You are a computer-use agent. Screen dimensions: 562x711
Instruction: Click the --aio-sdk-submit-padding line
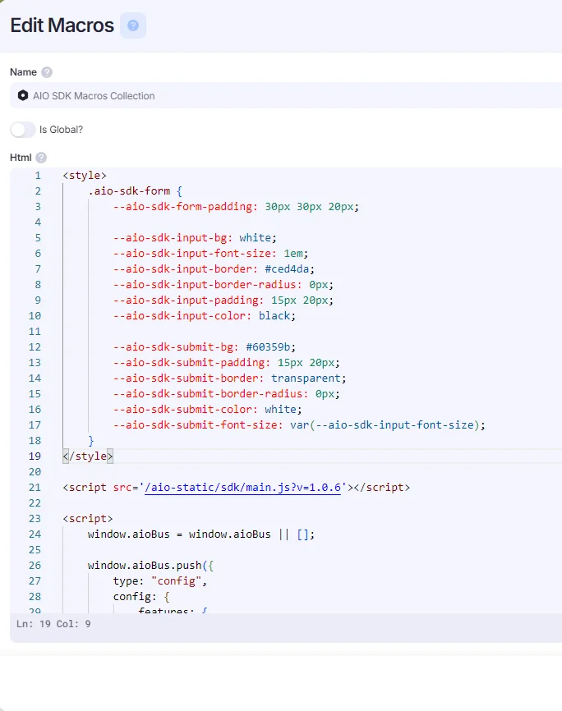click(227, 363)
